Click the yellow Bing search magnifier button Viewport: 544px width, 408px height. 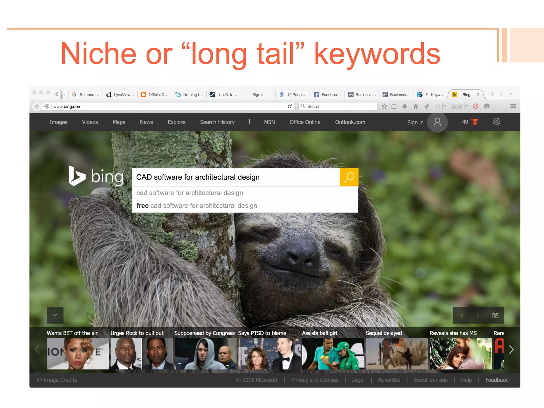click(349, 177)
